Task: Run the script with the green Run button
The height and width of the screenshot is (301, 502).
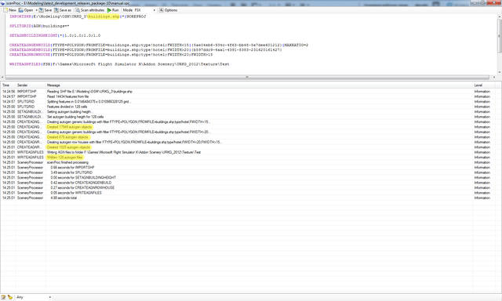Action: click(x=113, y=10)
